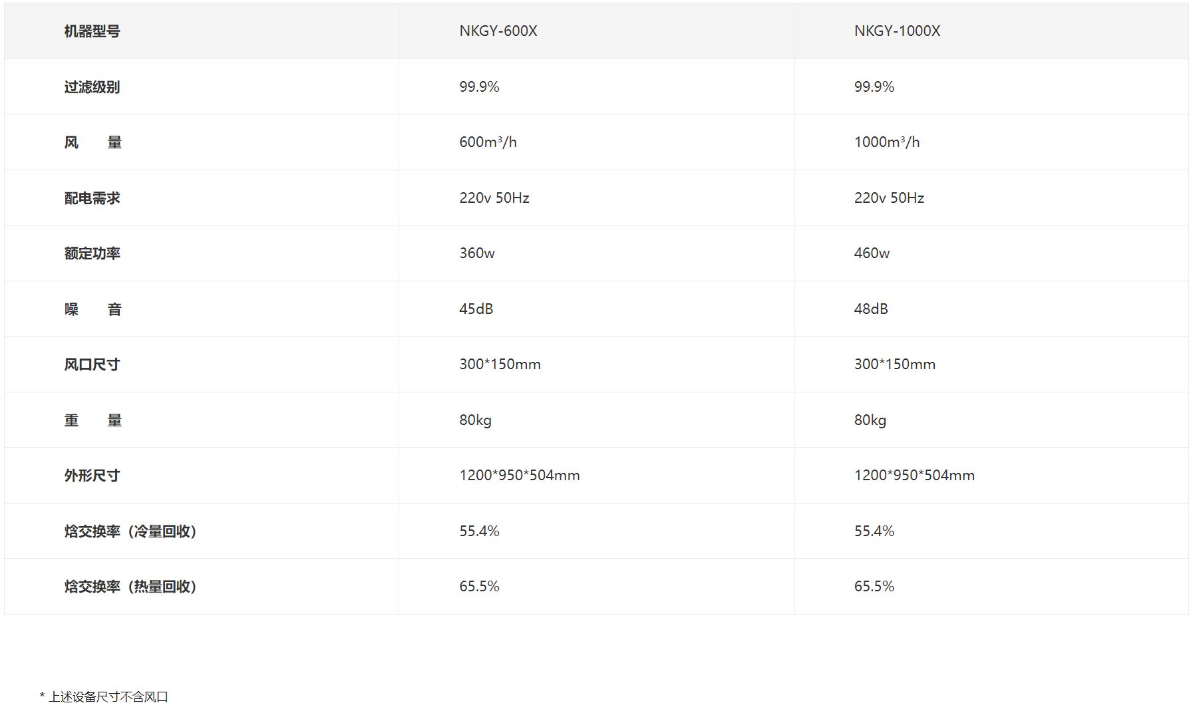The width and height of the screenshot is (1191, 715).
Task: Click the 80kg weight under NKGY-600X
Action: coord(476,420)
